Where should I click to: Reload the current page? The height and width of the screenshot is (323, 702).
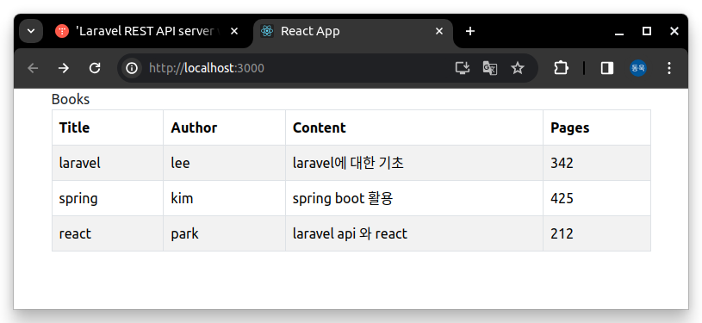coord(95,68)
